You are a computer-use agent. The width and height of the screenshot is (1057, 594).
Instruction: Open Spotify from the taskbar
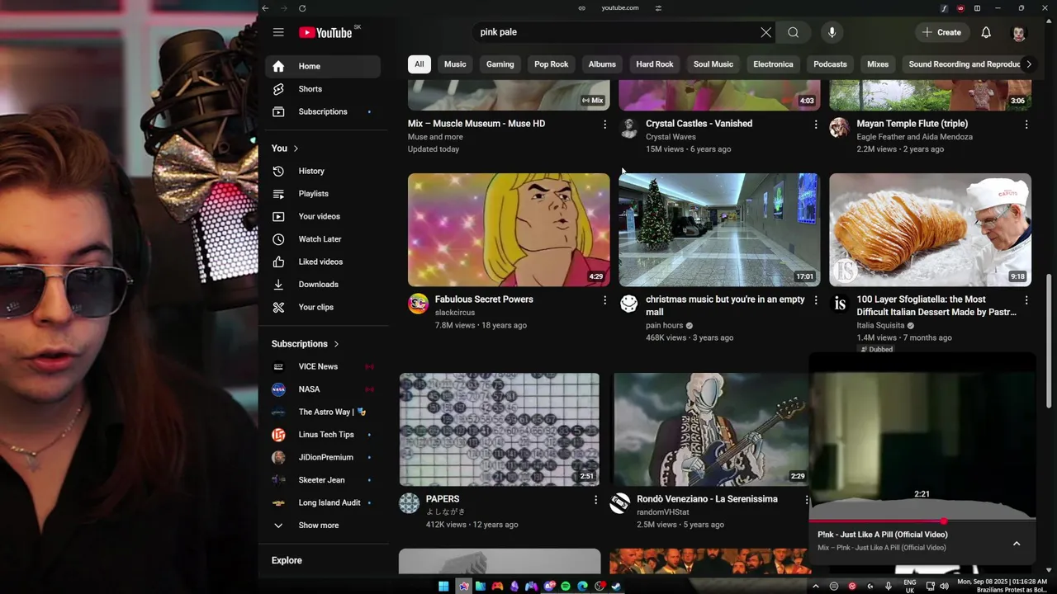coord(565,587)
